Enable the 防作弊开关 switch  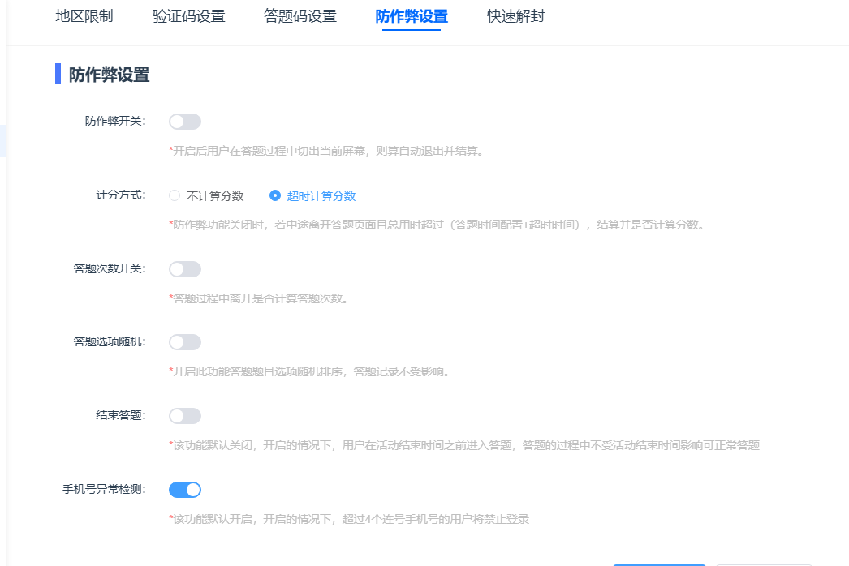(x=184, y=122)
